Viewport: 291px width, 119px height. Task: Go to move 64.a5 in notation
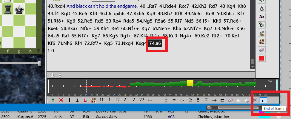point(54,36)
